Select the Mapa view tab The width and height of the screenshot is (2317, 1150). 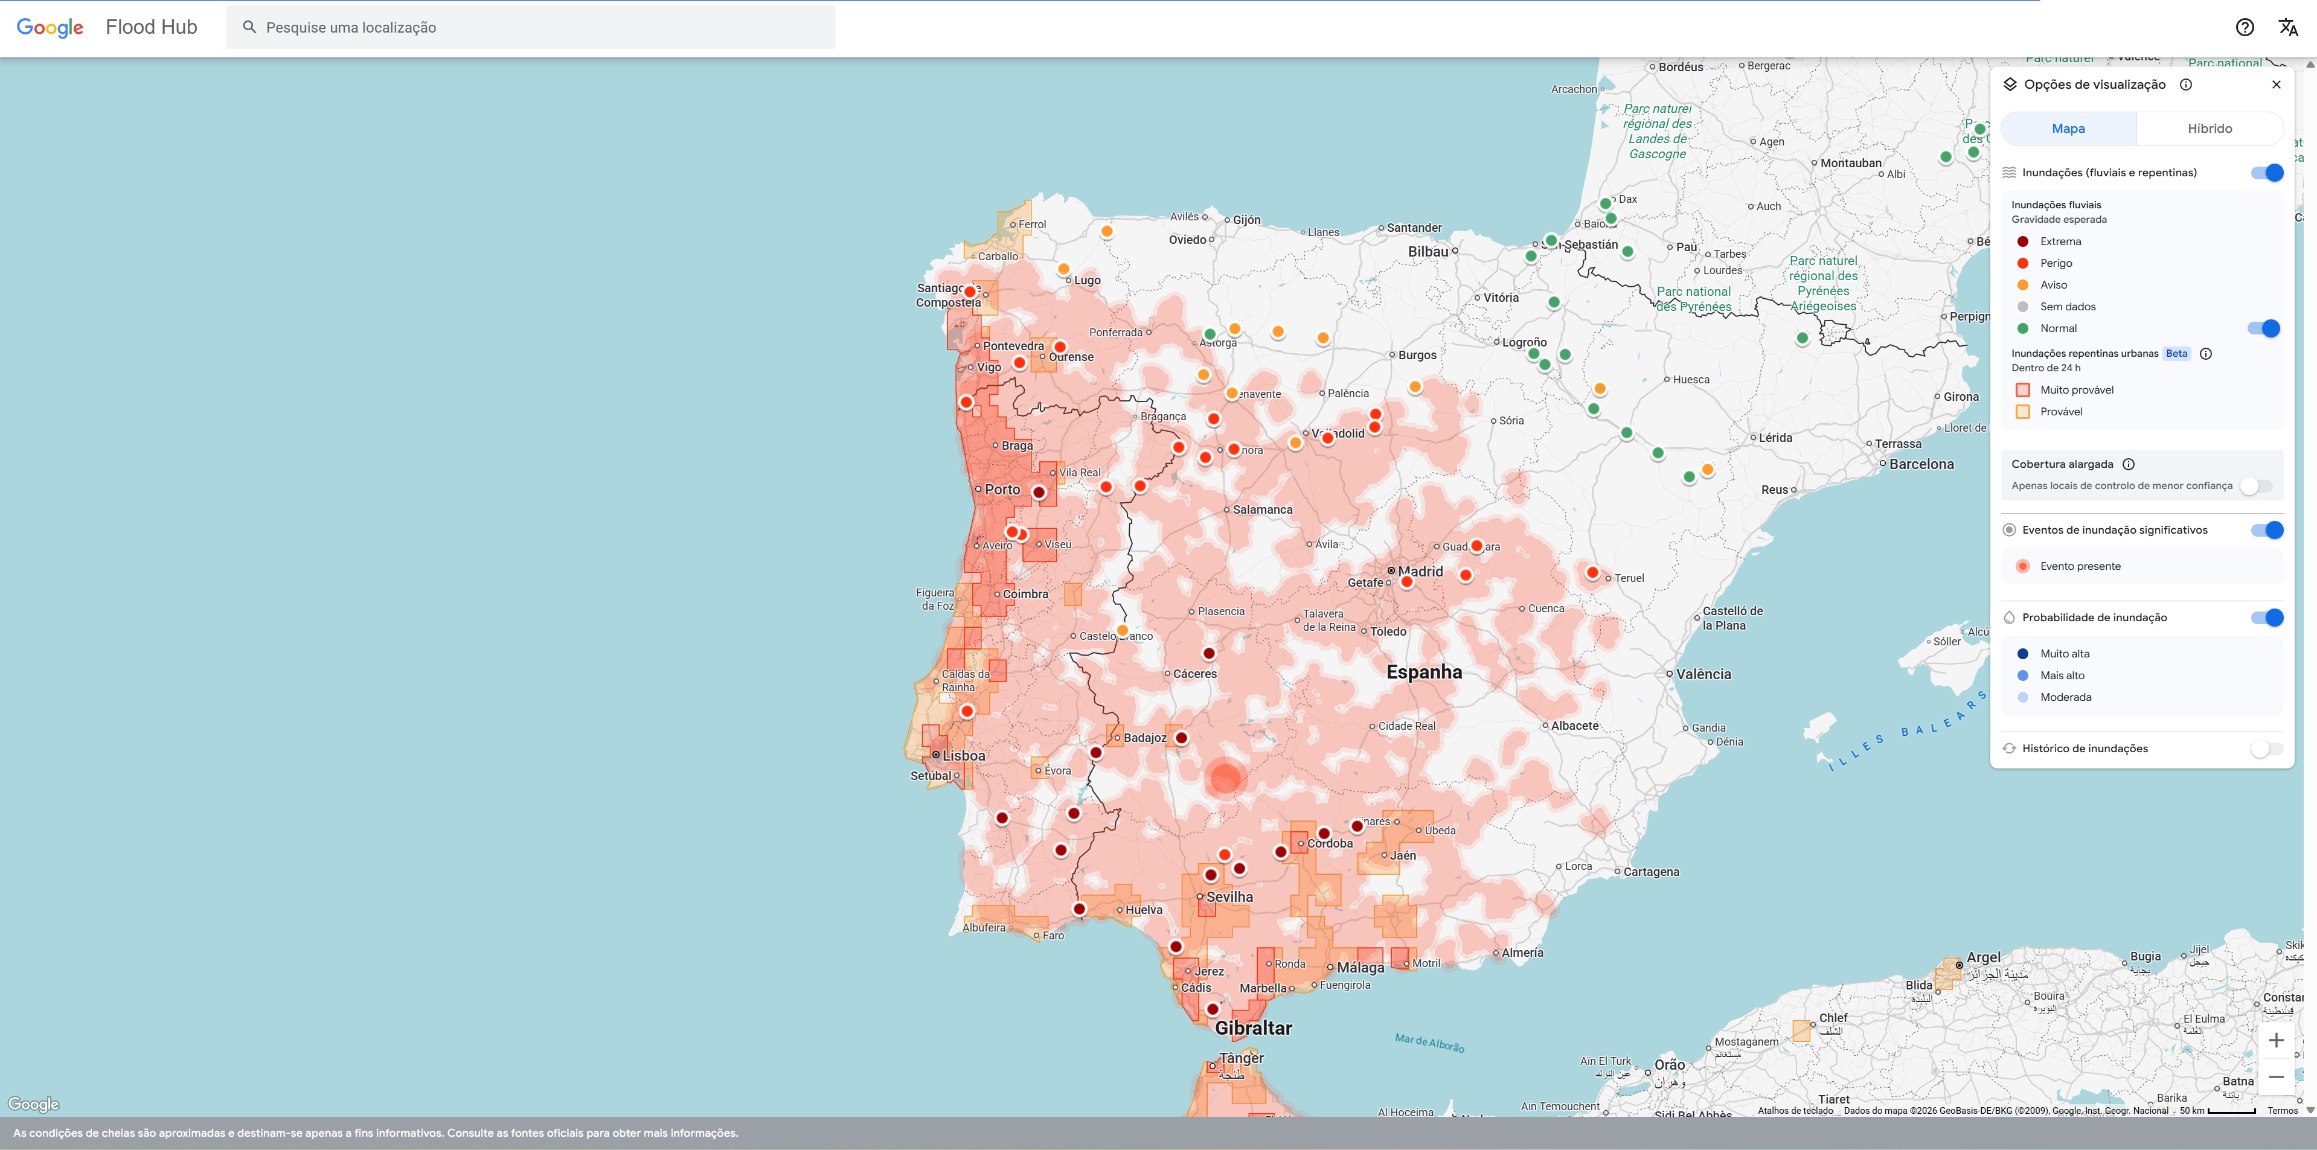pyautogui.click(x=2068, y=129)
